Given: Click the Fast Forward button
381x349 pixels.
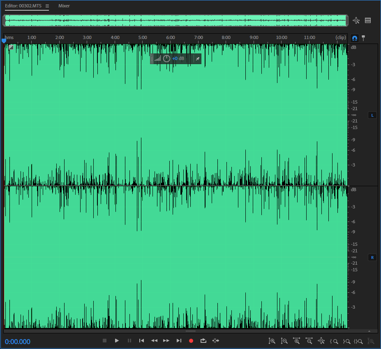Looking at the screenshot, I should tap(166, 341).
